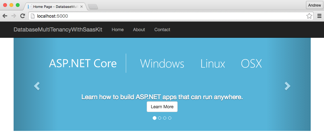Go to the Home nav link
The image size is (324, 135).
pyautogui.click(x=118, y=30)
